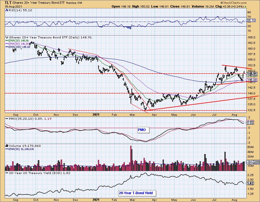
Task: Click the EMA(20) 148.06 legend entry
Action: (17, 41)
